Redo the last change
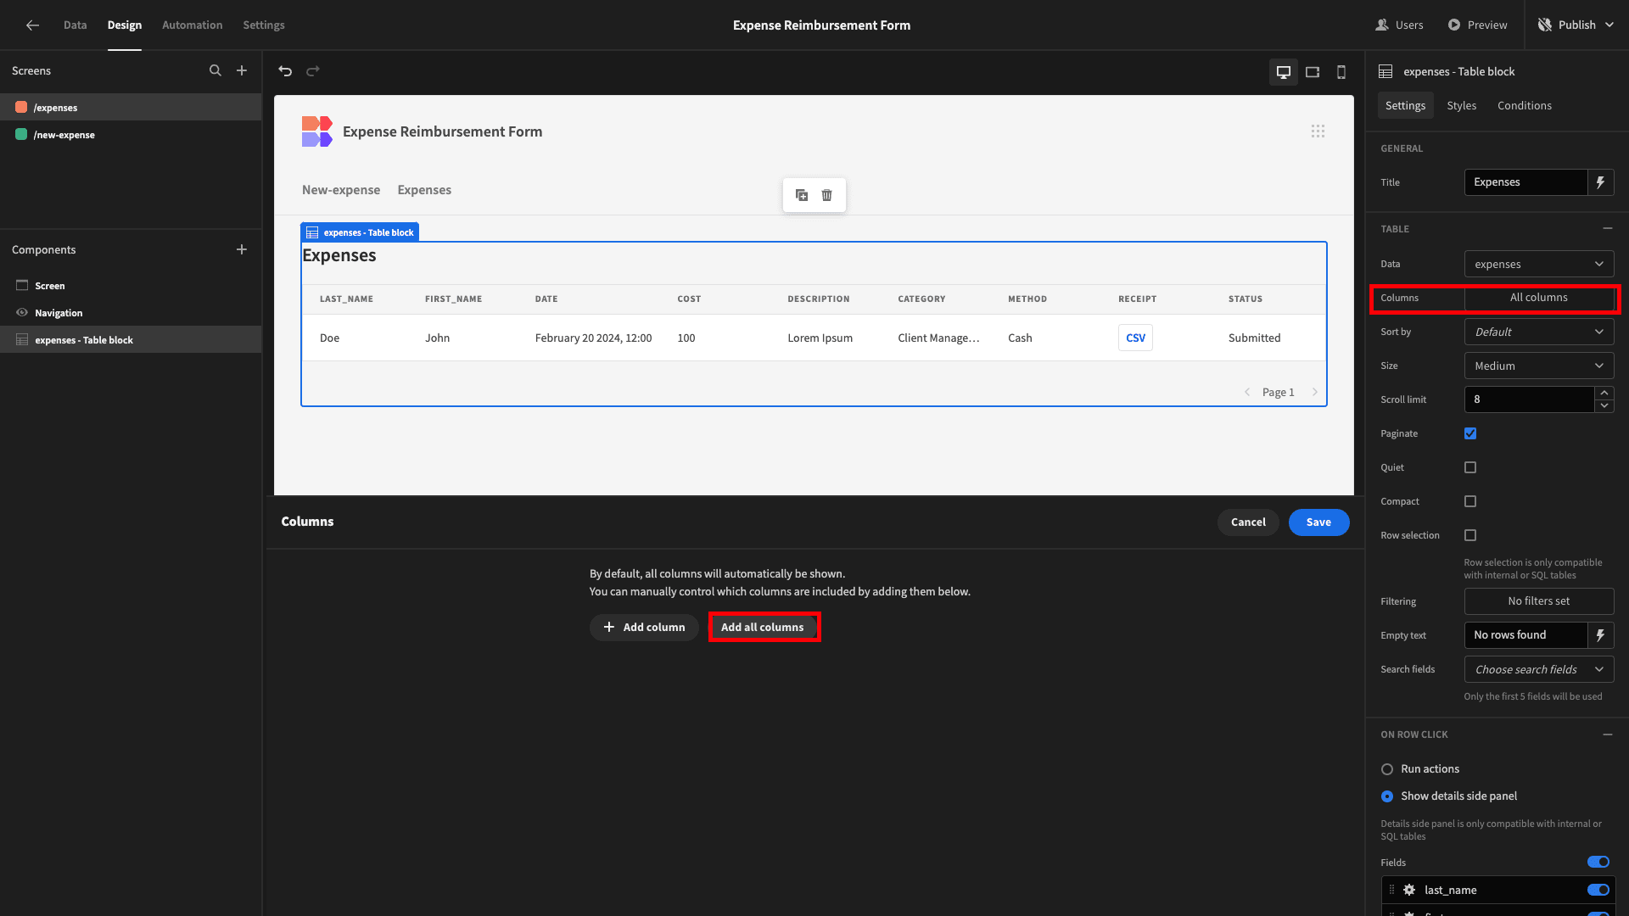The image size is (1629, 916). click(x=313, y=71)
